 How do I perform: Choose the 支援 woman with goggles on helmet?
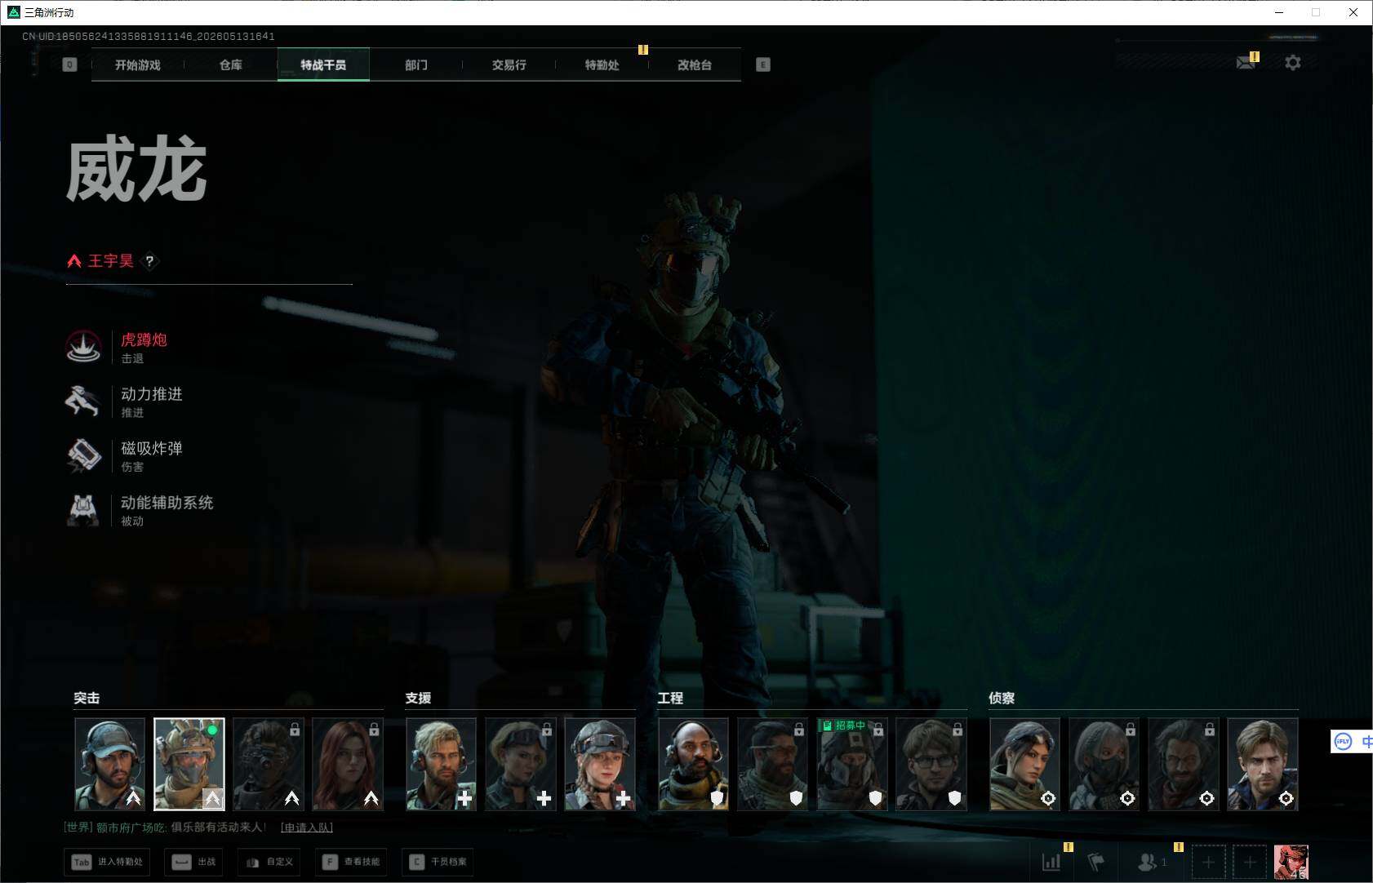tap(600, 764)
